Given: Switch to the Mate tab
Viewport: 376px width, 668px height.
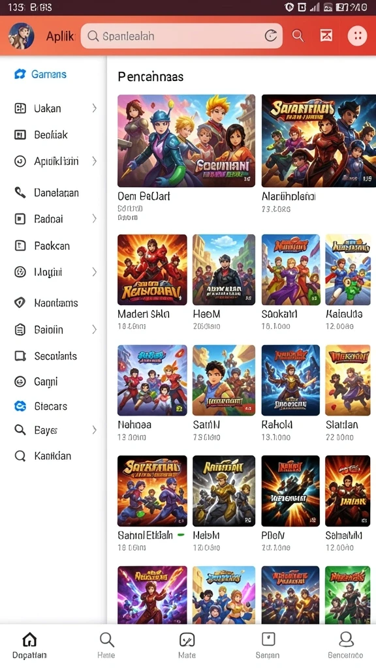Looking at the screenshot, I should [x=187, y=645].
